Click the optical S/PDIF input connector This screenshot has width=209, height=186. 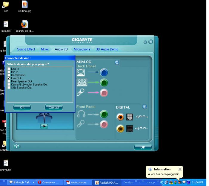pos(130,129)
